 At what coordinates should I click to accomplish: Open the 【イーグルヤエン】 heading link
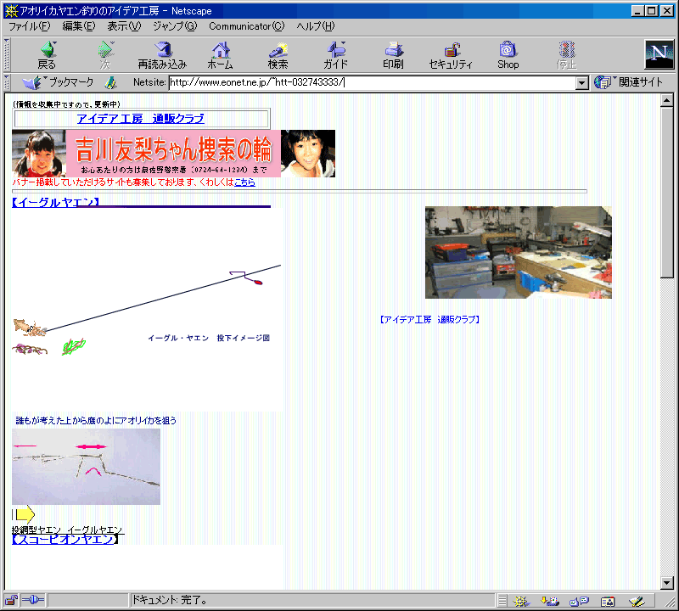point(56,202)
